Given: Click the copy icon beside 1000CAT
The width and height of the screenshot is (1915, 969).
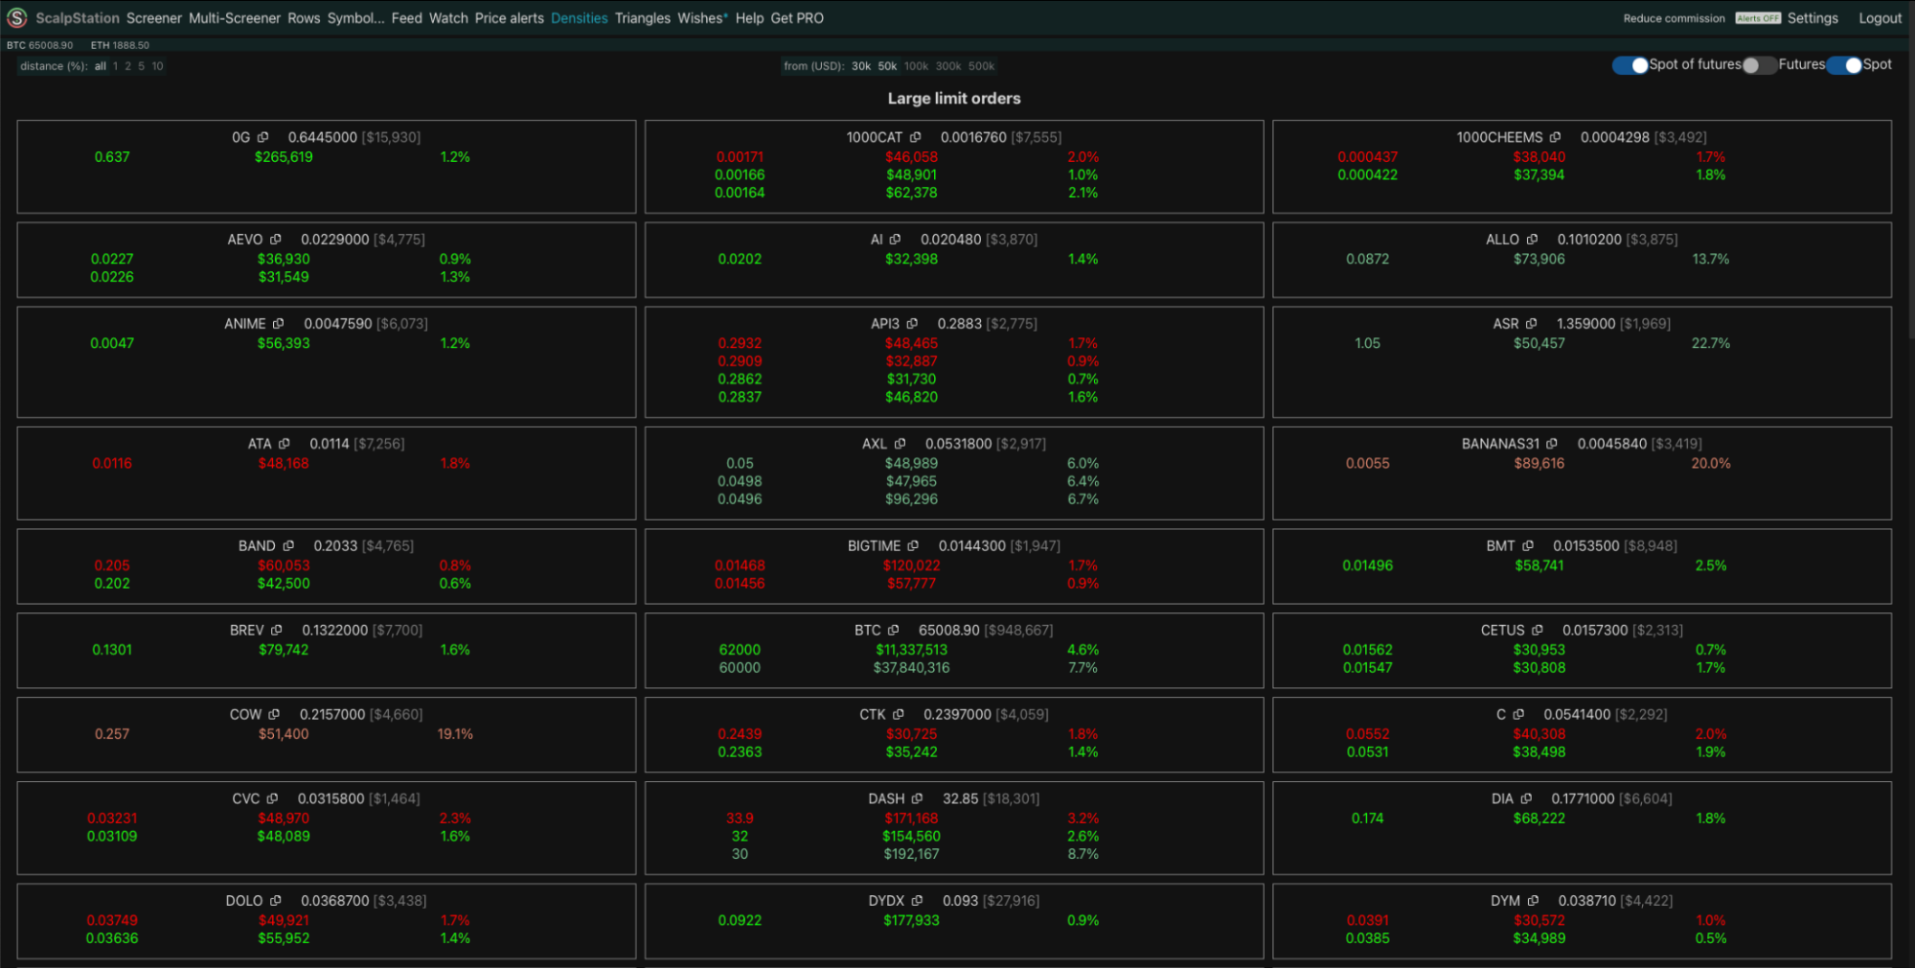Looking at the screenshot, I should (916, 137).
